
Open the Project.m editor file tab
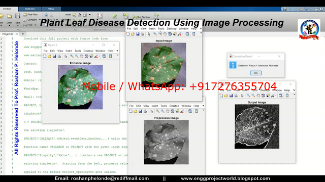point(8,34)
